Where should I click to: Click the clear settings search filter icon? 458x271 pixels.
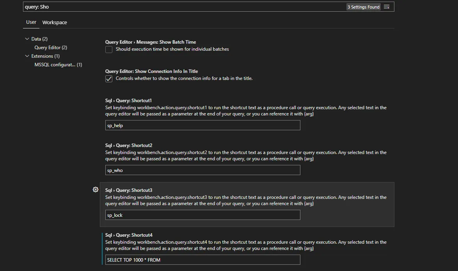coord(387,7)
